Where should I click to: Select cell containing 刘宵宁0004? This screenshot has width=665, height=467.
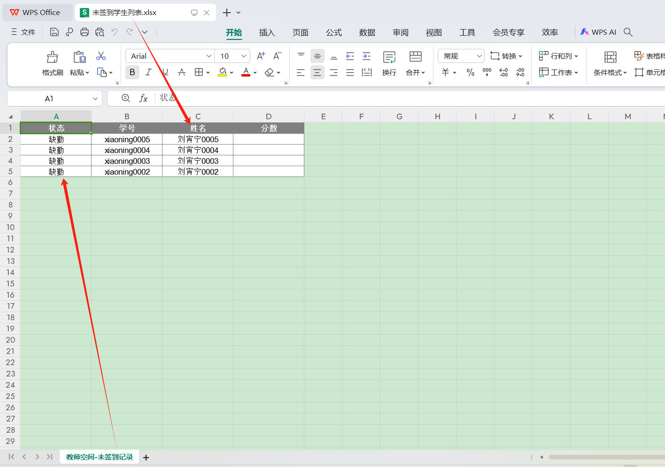click(198, 150)
